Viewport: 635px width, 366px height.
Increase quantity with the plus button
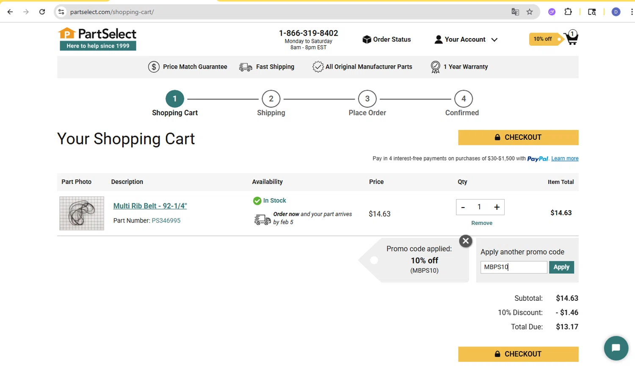(x=497, y=207)
